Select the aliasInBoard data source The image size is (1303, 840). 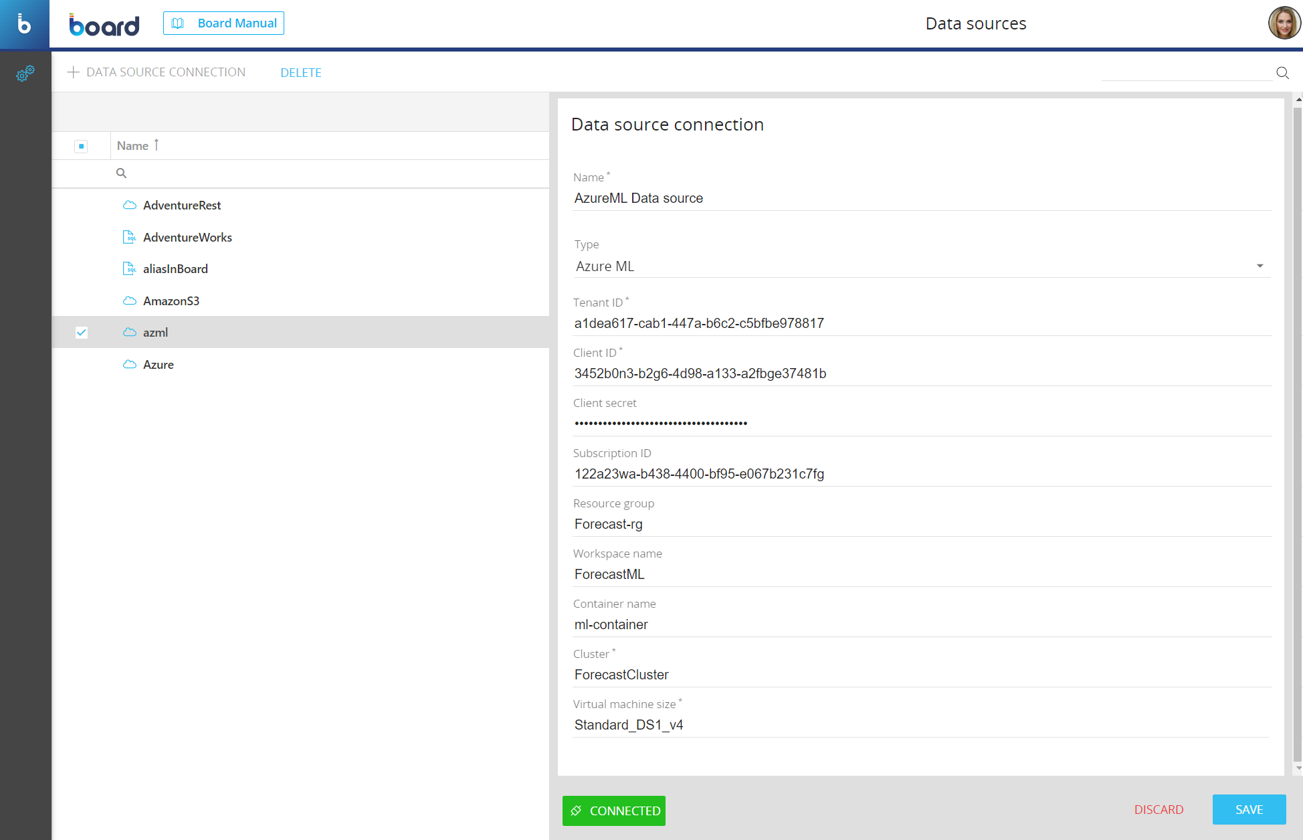(x=301, y=269)
